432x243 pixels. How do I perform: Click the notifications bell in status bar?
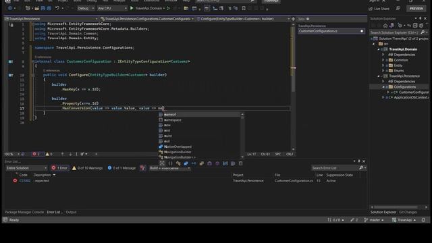(x=423, y=220)
